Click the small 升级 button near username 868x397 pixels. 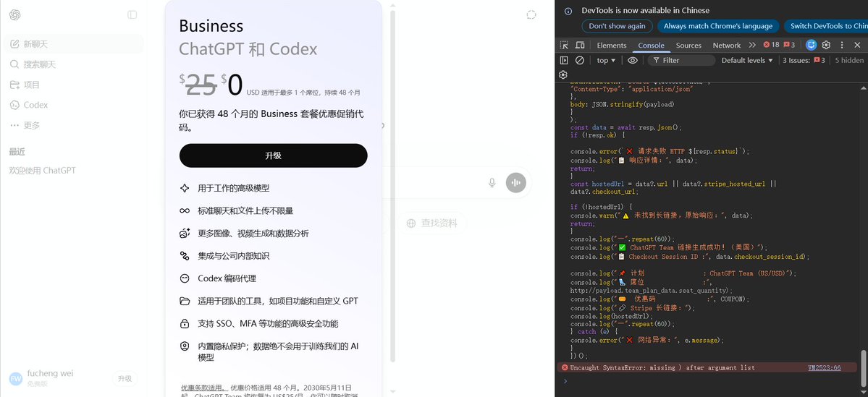point(125,379)
